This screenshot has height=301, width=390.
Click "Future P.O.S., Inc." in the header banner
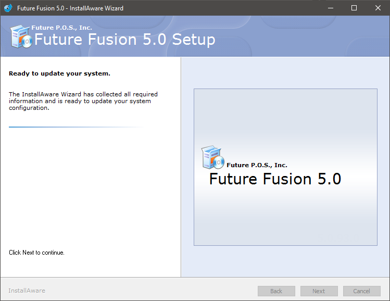pyautogui.click(x=61, y=28)
